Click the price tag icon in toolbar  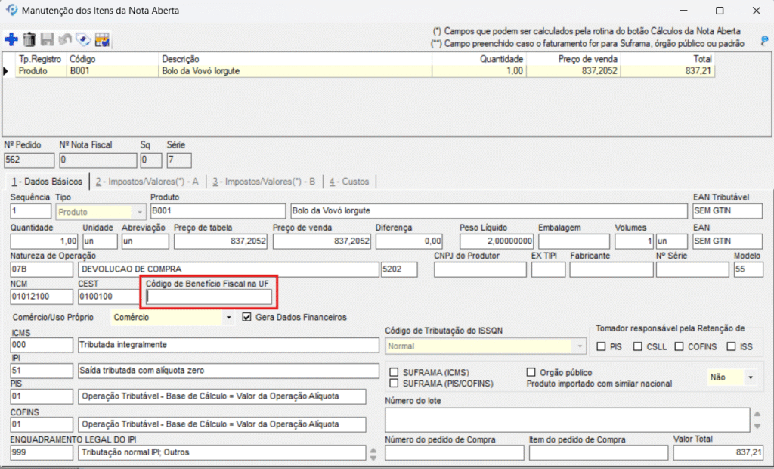[84, 39]
